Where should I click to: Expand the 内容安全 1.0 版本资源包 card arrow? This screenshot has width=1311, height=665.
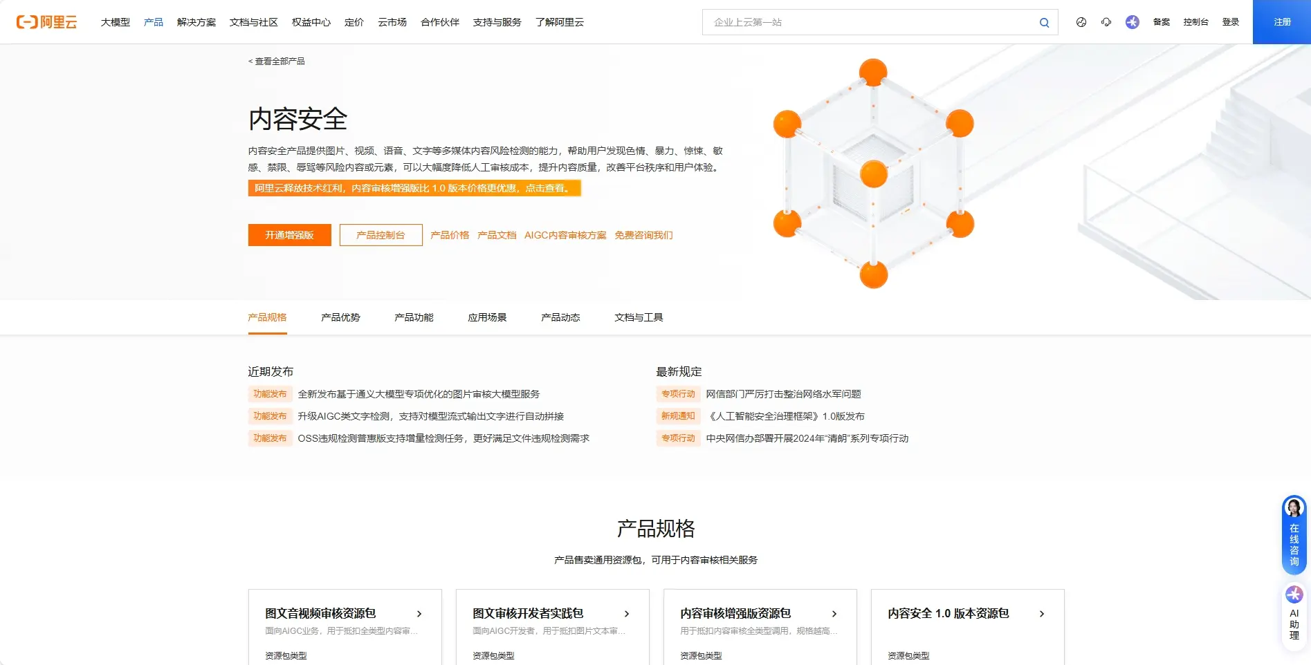pyautogui.click(x=1042, y=614)
